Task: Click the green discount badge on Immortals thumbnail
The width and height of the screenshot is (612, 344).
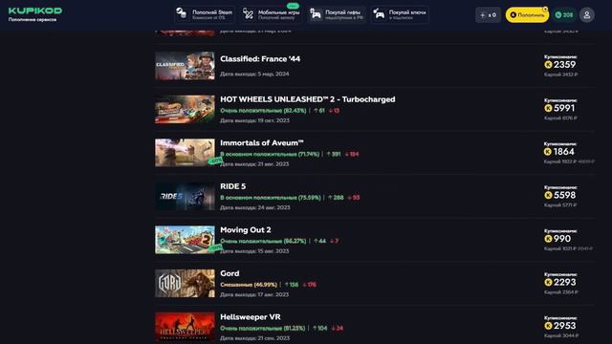Action: coord(215,161)
